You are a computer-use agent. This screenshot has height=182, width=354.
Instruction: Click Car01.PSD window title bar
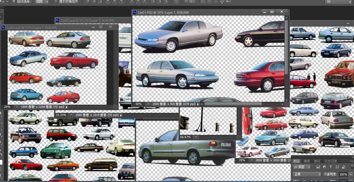coord(210,12)
